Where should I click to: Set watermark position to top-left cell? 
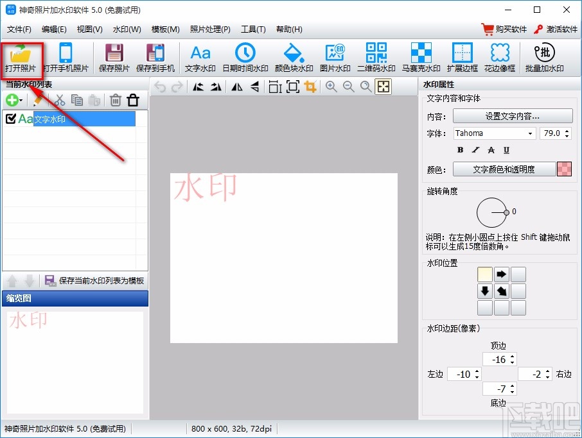(x=485, y=274)
